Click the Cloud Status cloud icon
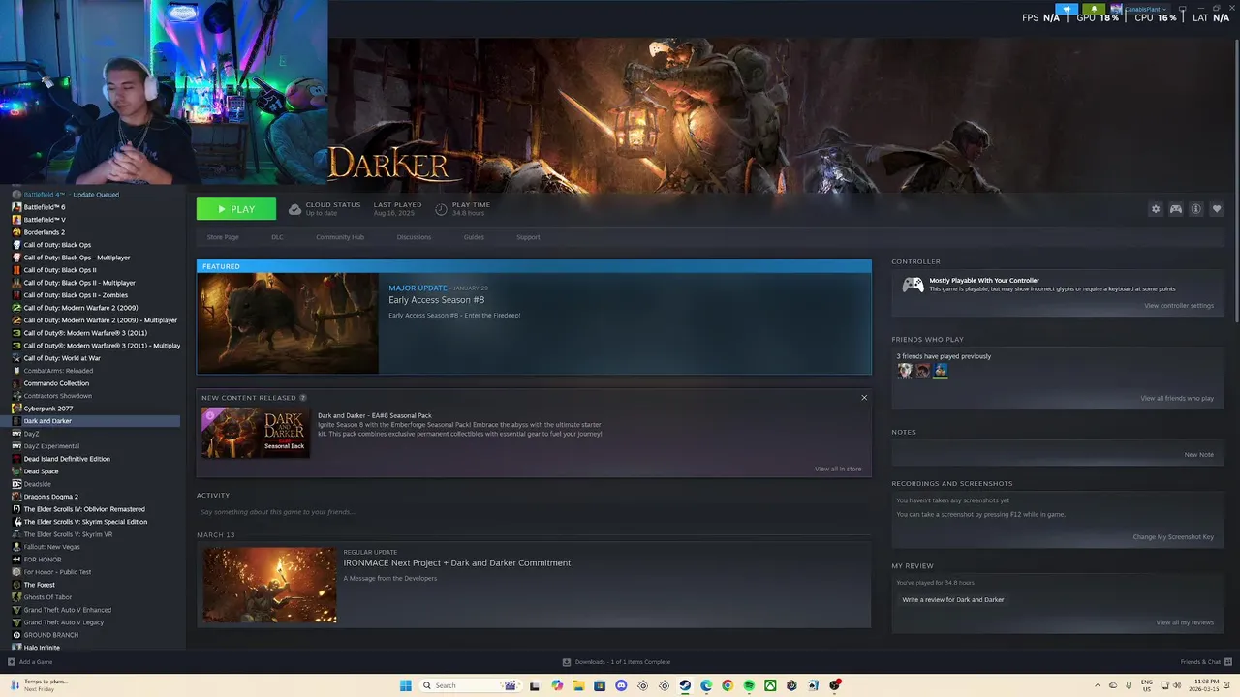Viewport: 1240px width, 697px height. (x=294, y=209)
